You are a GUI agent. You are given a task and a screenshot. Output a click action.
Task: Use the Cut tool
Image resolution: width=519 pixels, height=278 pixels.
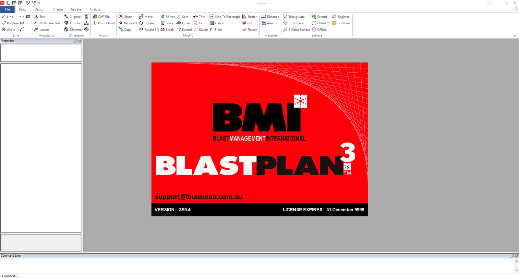coord(247,23)
